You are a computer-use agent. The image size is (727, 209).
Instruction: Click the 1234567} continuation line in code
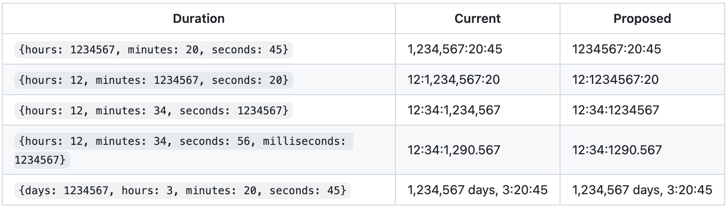(x=42, y=159)
